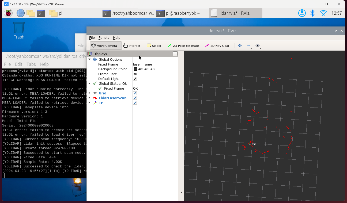This screenshot has height=203, width=347.
Task: Click the laser_frame Fixed Frame value
Action: point(142,64)
